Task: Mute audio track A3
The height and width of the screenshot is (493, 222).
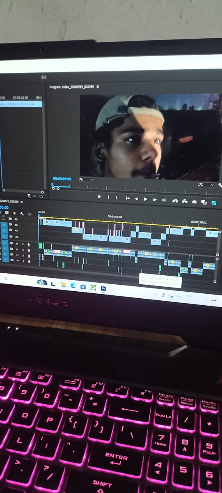Action: [17, 255]
